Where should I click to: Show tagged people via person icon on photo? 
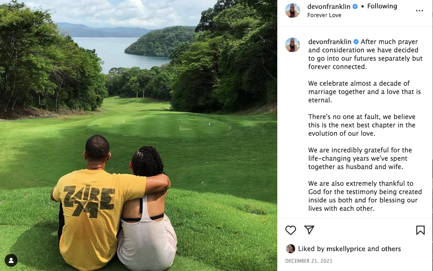point(11,260)
